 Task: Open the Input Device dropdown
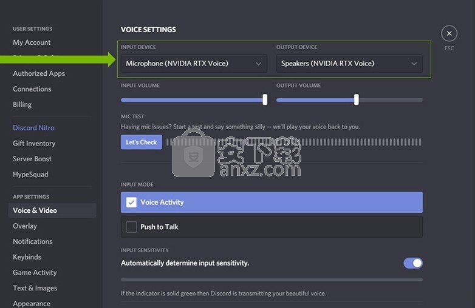pos(194,64)
